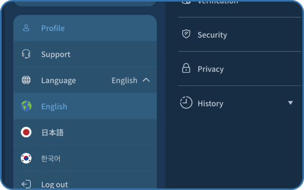The height and width of the screenshot is (190, 304).
Task: Select 日本語 as the language
Action: tap(85, 132)
